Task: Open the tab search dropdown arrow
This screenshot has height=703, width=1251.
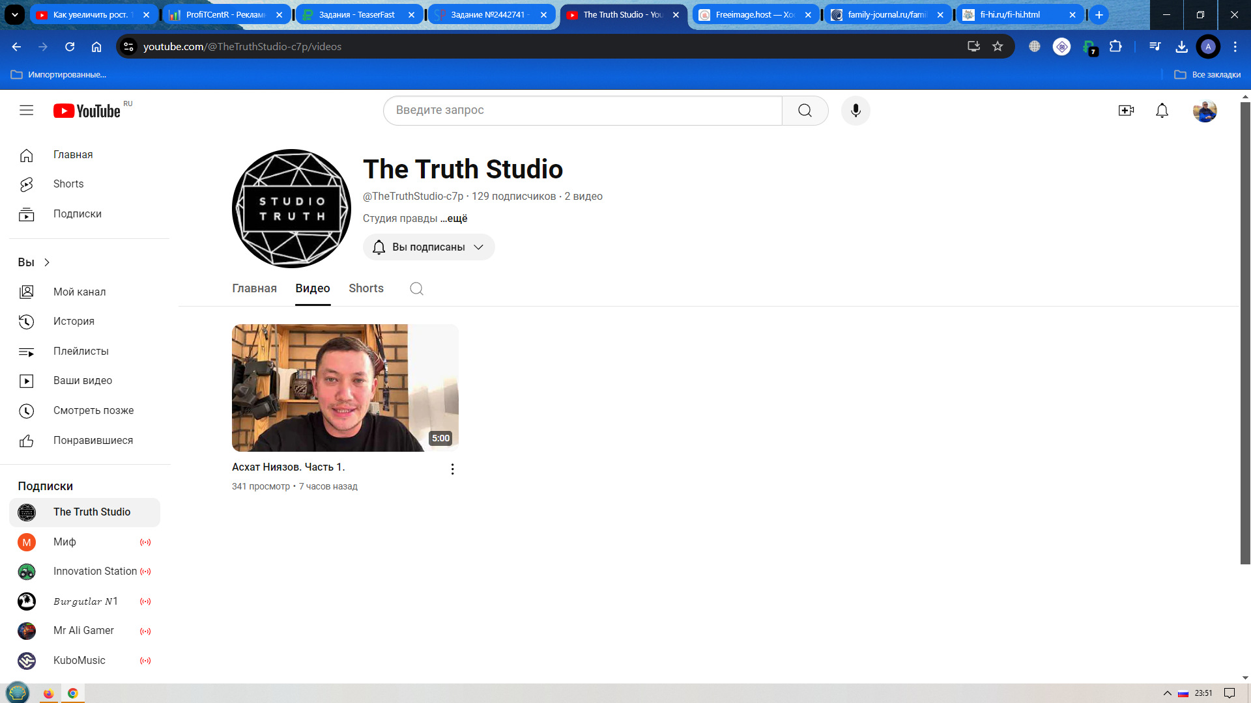Action: tap(14, 14)
